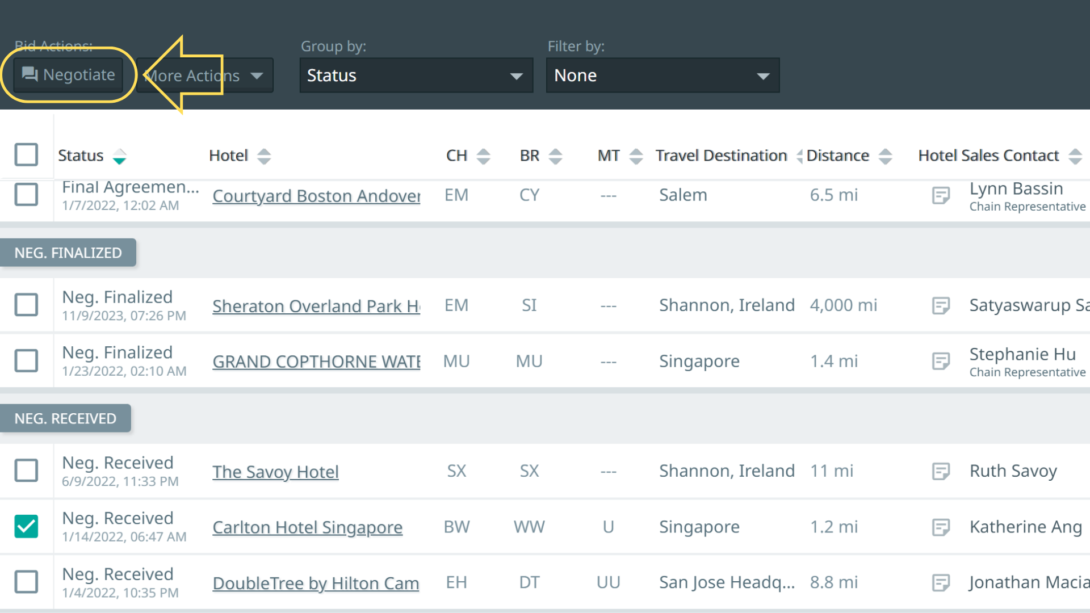Sort by Status column arrows
The image size is (1090, 613).
coord(119,156)
